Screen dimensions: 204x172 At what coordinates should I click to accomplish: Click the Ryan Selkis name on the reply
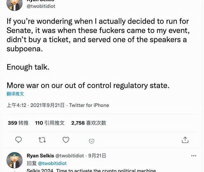tap(40, 156)
